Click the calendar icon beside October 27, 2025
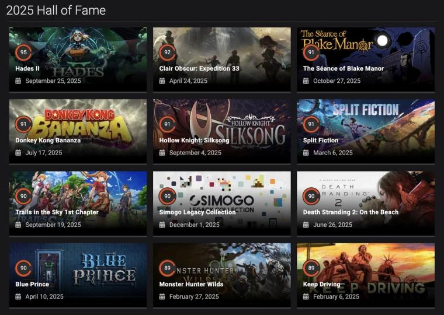444x315 pixels. 306,81
